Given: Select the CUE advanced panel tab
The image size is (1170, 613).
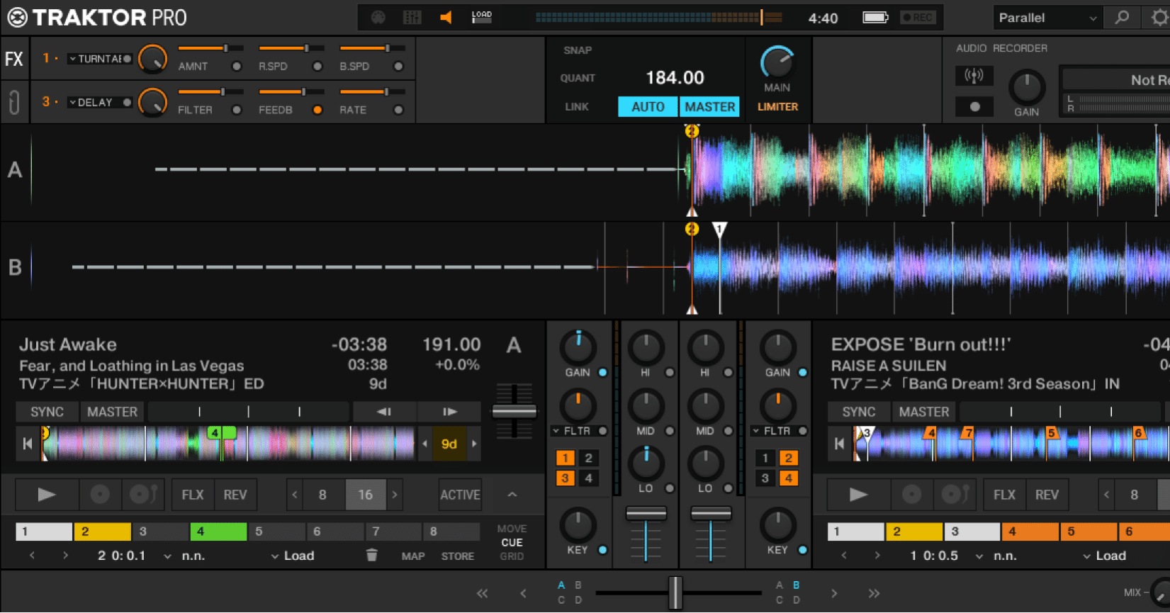Looking at the screenshot, I should coord(512,542).
